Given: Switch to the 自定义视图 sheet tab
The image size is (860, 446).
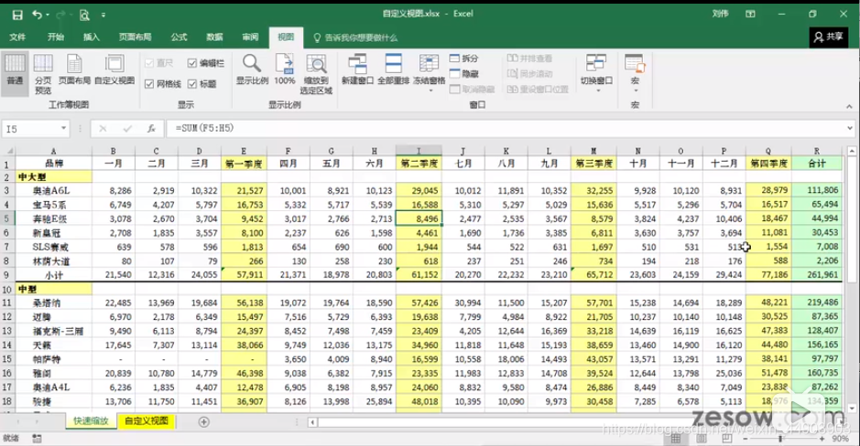Looking at the screenshot, I should click(x=146, y=421).
